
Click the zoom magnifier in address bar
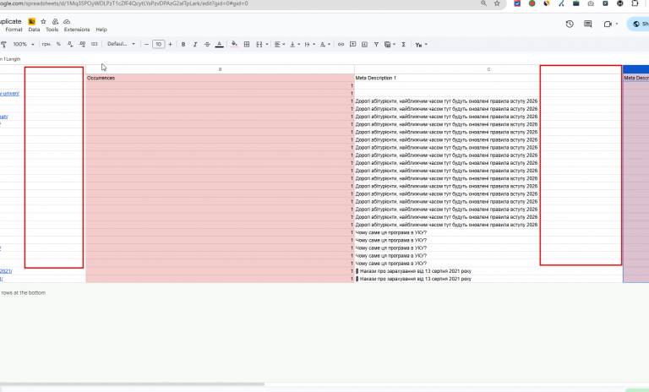483,3
